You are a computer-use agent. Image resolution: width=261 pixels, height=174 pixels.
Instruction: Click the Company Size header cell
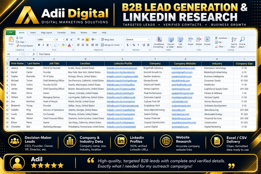[x=244, y=64]
